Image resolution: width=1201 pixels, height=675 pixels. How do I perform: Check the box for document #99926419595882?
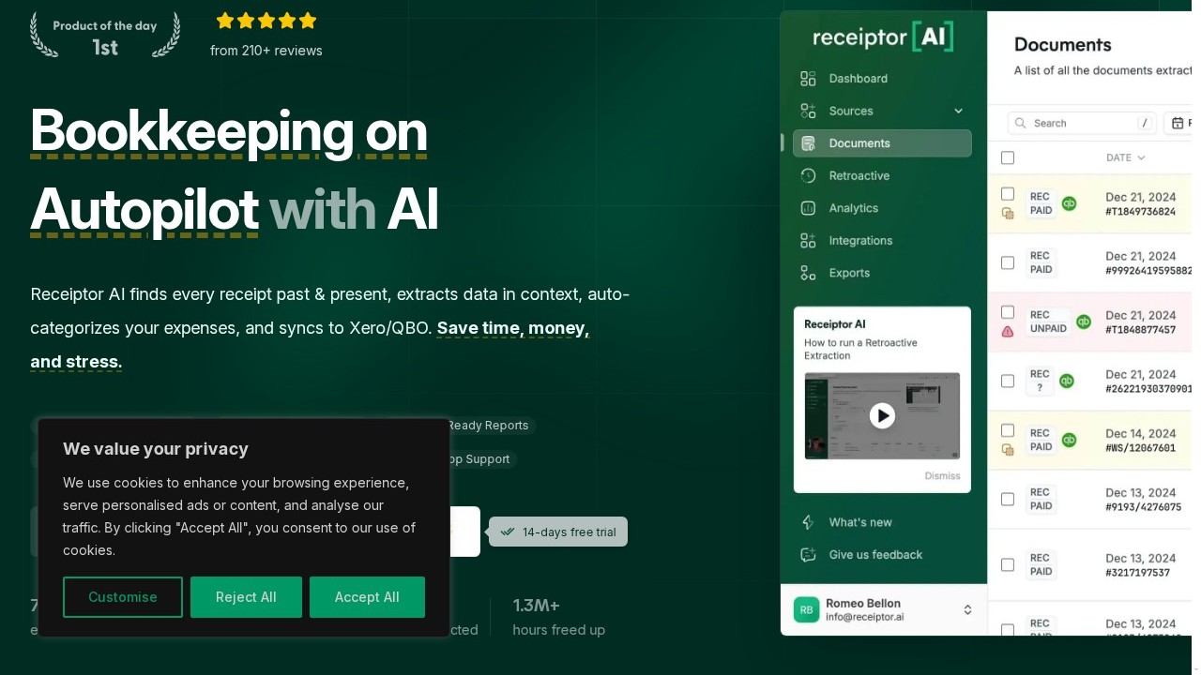1008,262
